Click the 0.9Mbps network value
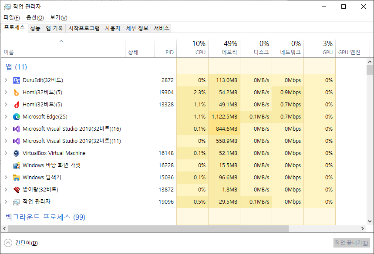This screenshot has width=374, height=254. coord(290,92)
